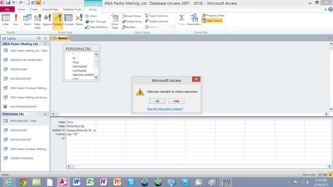Close the Microsoft Access error dialog
The image size is (333, 187).
(x=196, y=79)
